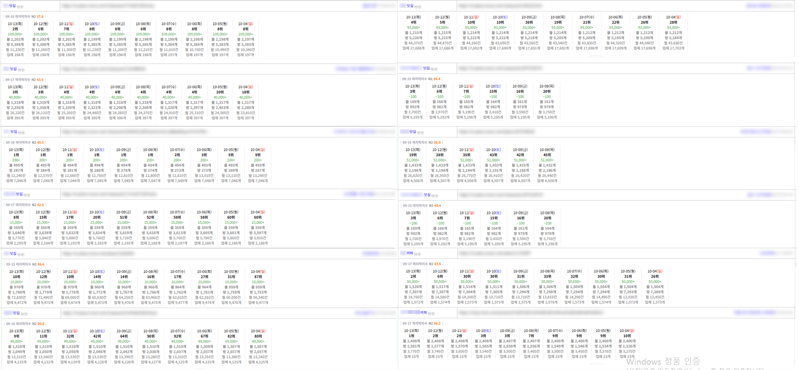Click the '87위' rank cell
The width and height of the screenshot is (799, 370).
point(258,277)
